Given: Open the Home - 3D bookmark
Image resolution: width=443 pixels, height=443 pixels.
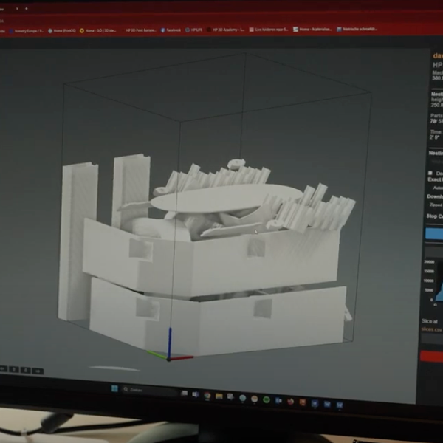Looking at the screenshot, I should 97,30.
